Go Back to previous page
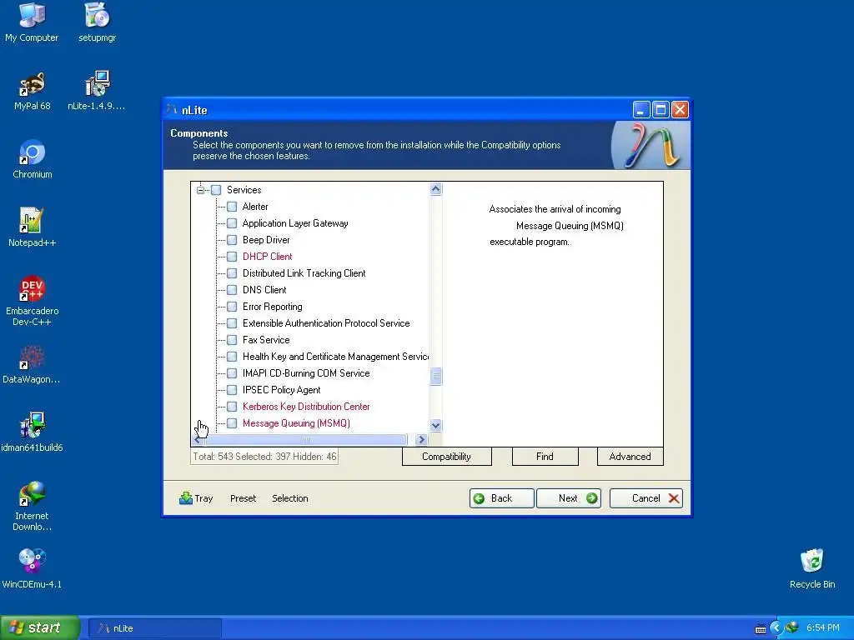The image size is (854, 640). (501, 498)
